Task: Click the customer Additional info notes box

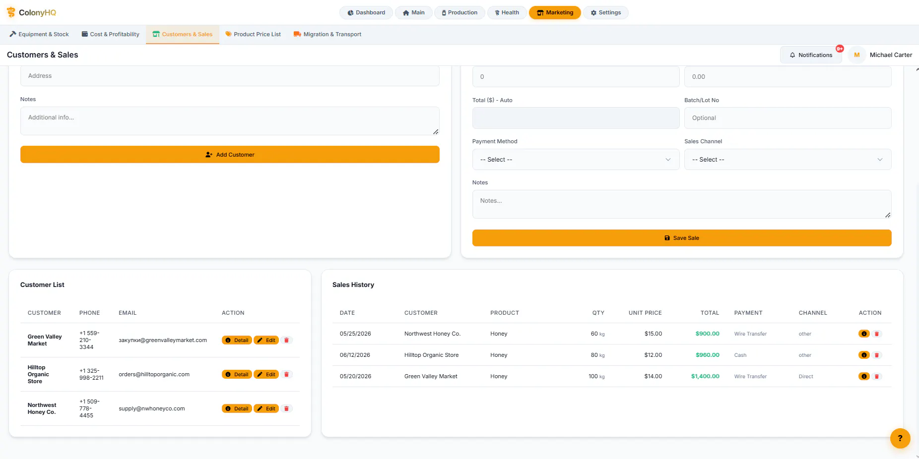Action: pos(230,121)
